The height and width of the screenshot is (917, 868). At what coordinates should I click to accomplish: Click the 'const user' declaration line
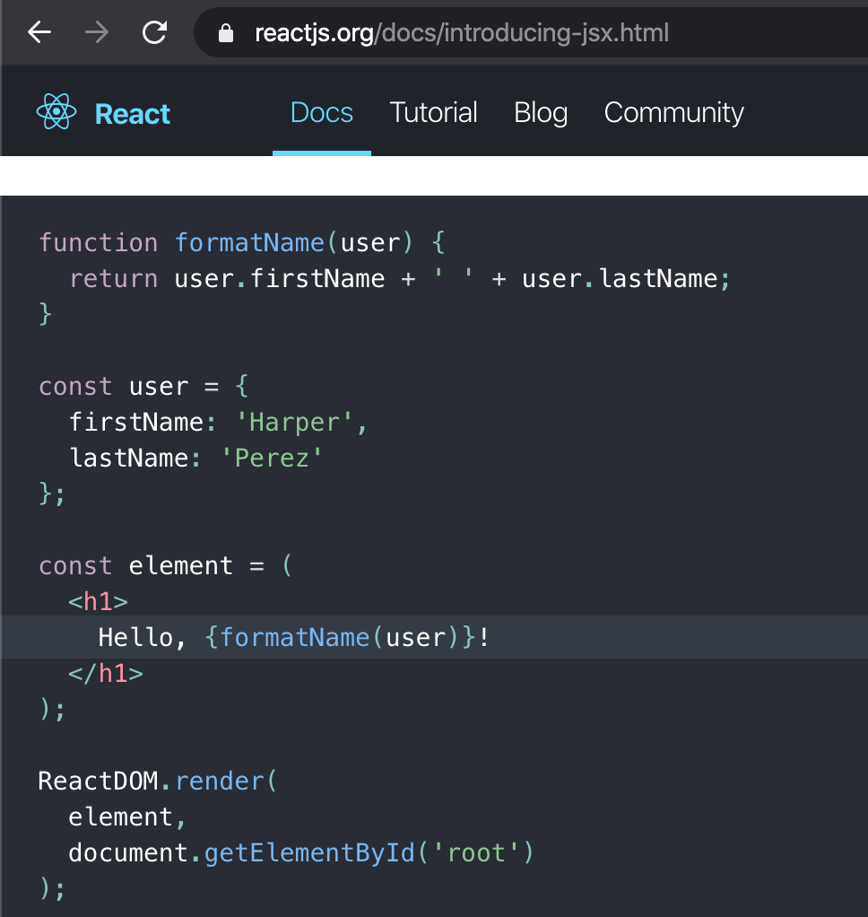(x=143, y=387)
